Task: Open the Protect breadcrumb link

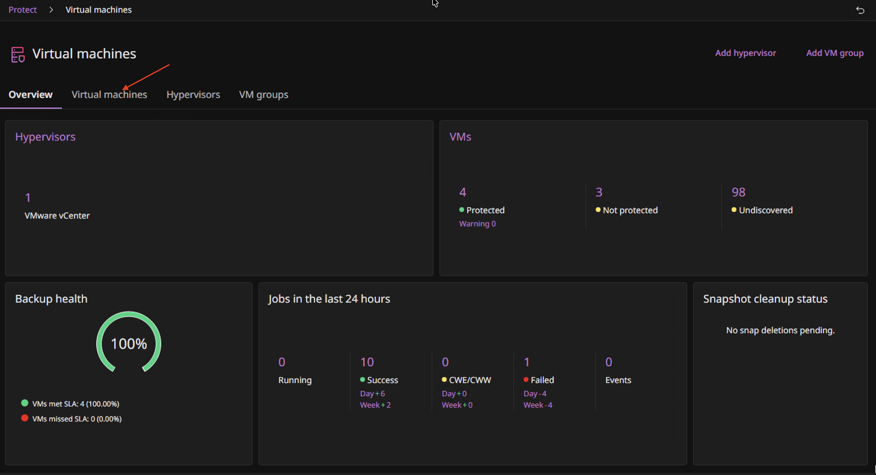Action: 23,10
